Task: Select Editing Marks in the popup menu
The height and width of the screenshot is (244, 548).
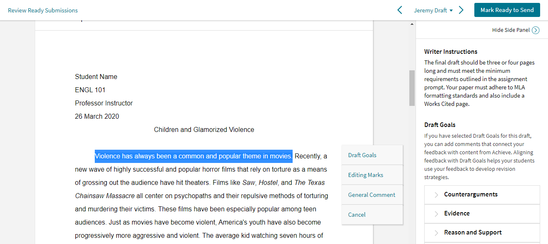Action: pyautogui.click(x=365, y=175)
